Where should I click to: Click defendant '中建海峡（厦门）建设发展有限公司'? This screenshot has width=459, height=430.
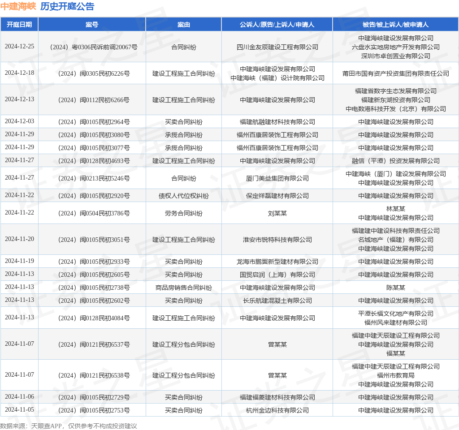tap(395, 174)
